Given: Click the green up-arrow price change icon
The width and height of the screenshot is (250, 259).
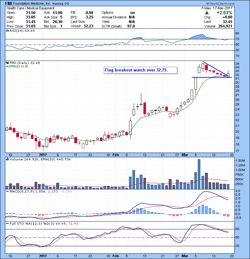Looking at the screenshot, I should [x=207, y=13].
